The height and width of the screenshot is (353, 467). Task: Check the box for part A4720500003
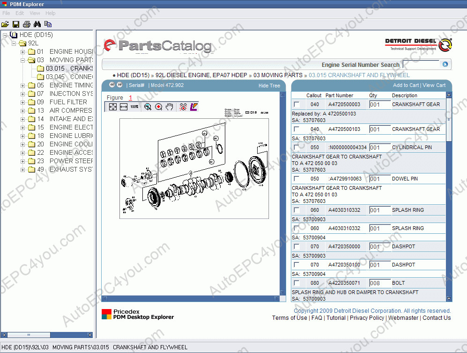pos(297,104)
